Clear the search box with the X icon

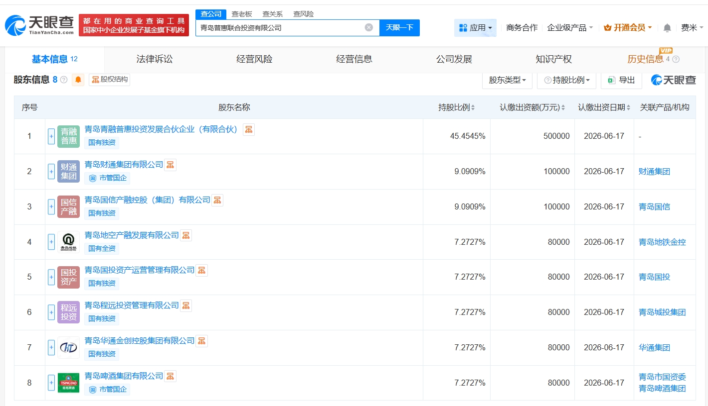369,27
